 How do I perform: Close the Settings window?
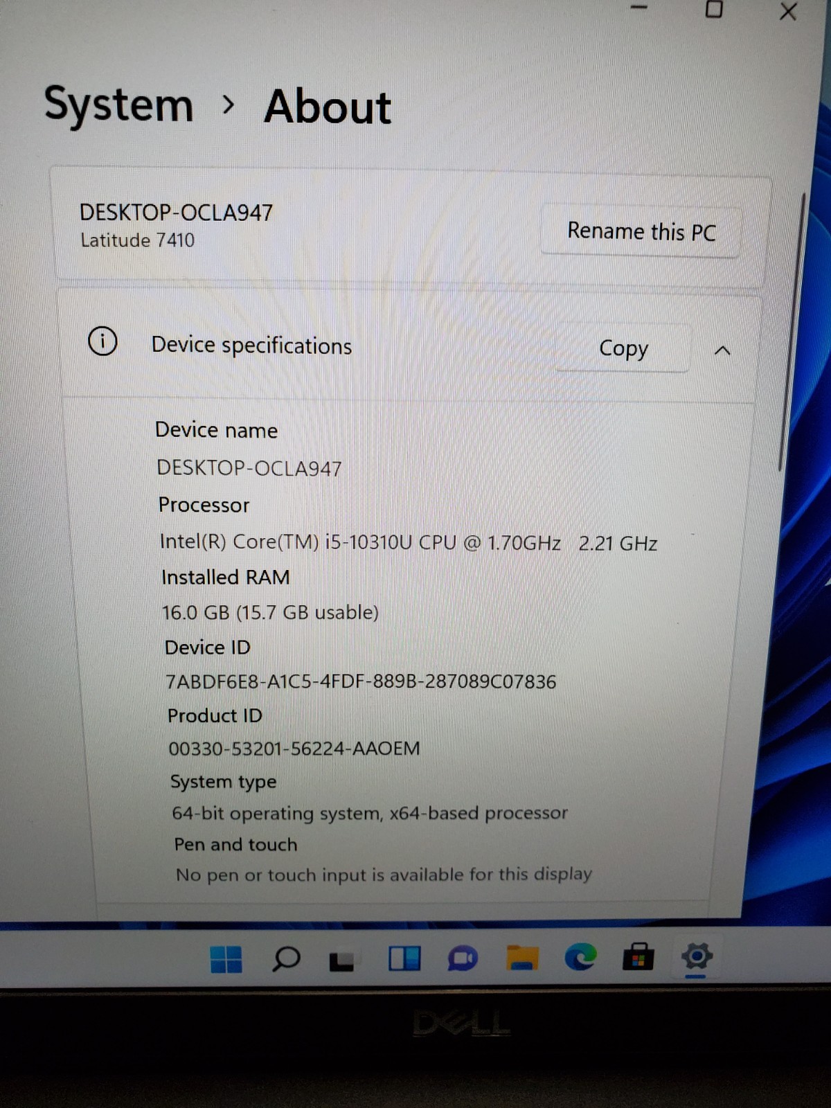pos(788,11)
